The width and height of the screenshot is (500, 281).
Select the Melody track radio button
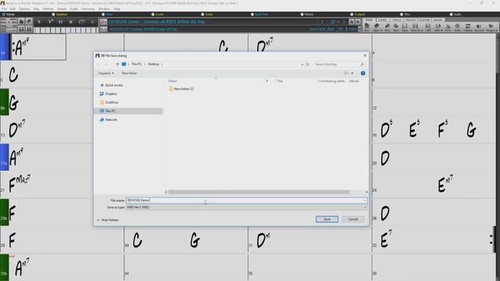pyautogui.click(x=302, y=14)
